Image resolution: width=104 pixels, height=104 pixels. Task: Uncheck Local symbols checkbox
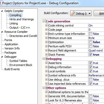click(90, 71)
